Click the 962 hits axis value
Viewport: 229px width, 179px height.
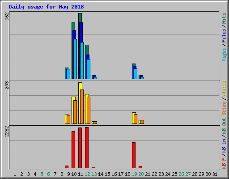tap(7, 16)
